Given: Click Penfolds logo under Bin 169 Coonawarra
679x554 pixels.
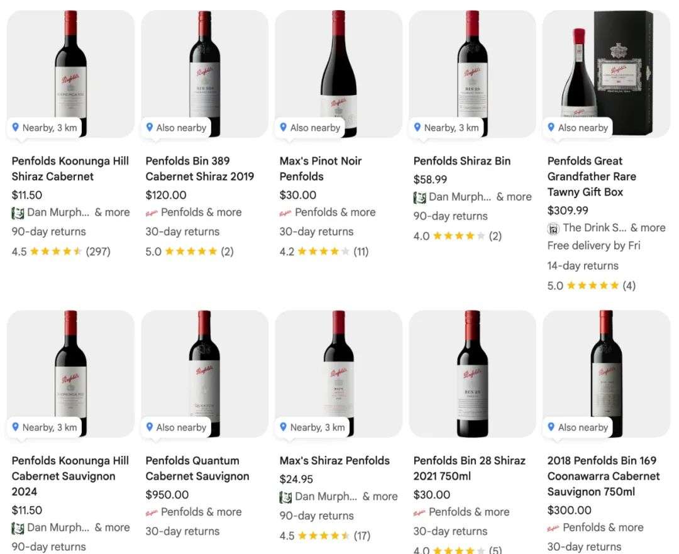Looking at the screenshot, I should 553,528.
